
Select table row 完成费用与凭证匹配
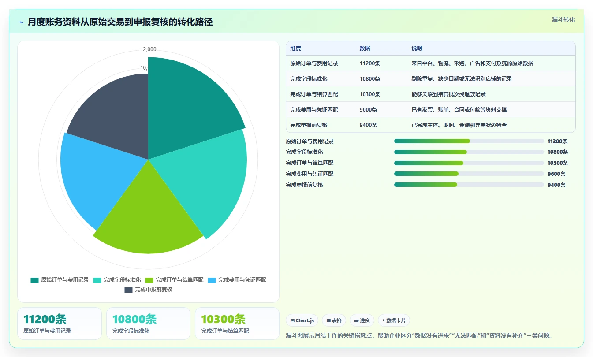431,110
